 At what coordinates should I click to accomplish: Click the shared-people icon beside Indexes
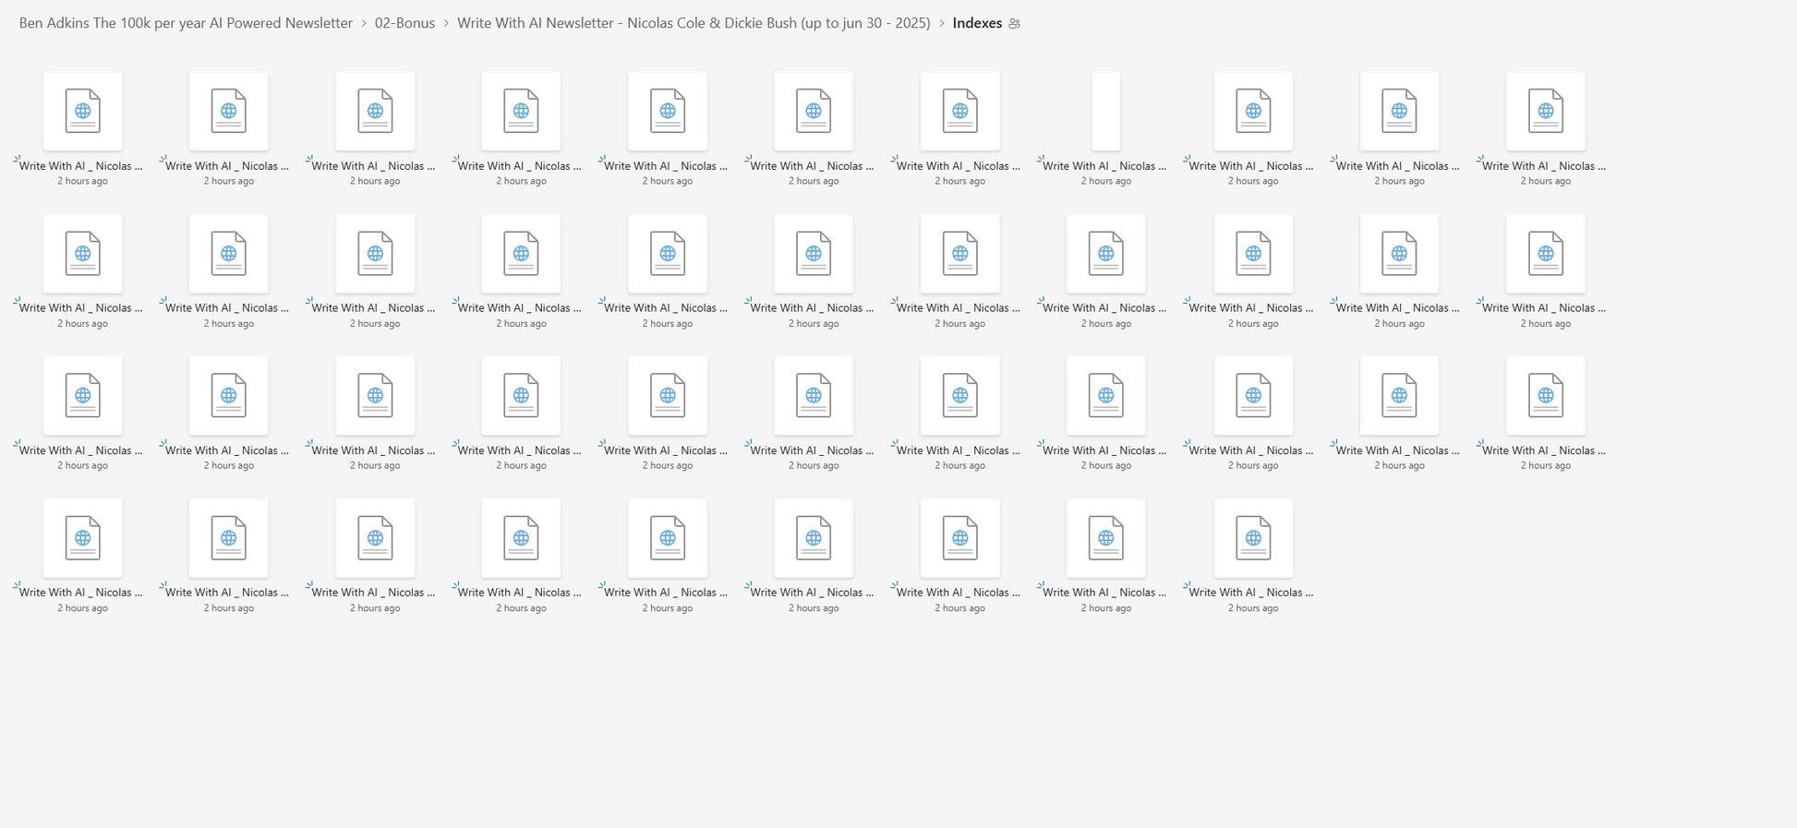click(1014, 24)
